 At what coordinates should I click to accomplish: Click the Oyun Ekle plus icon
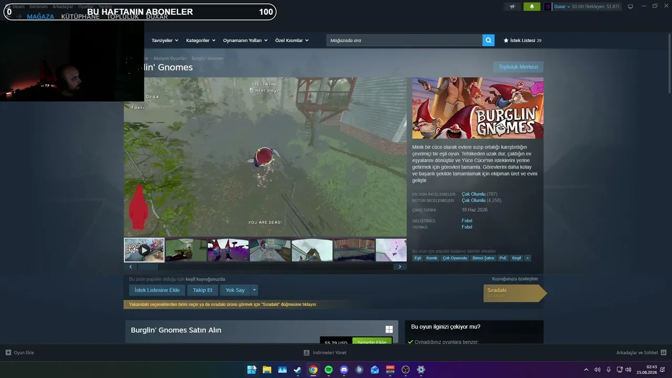(x=8, y=353)
